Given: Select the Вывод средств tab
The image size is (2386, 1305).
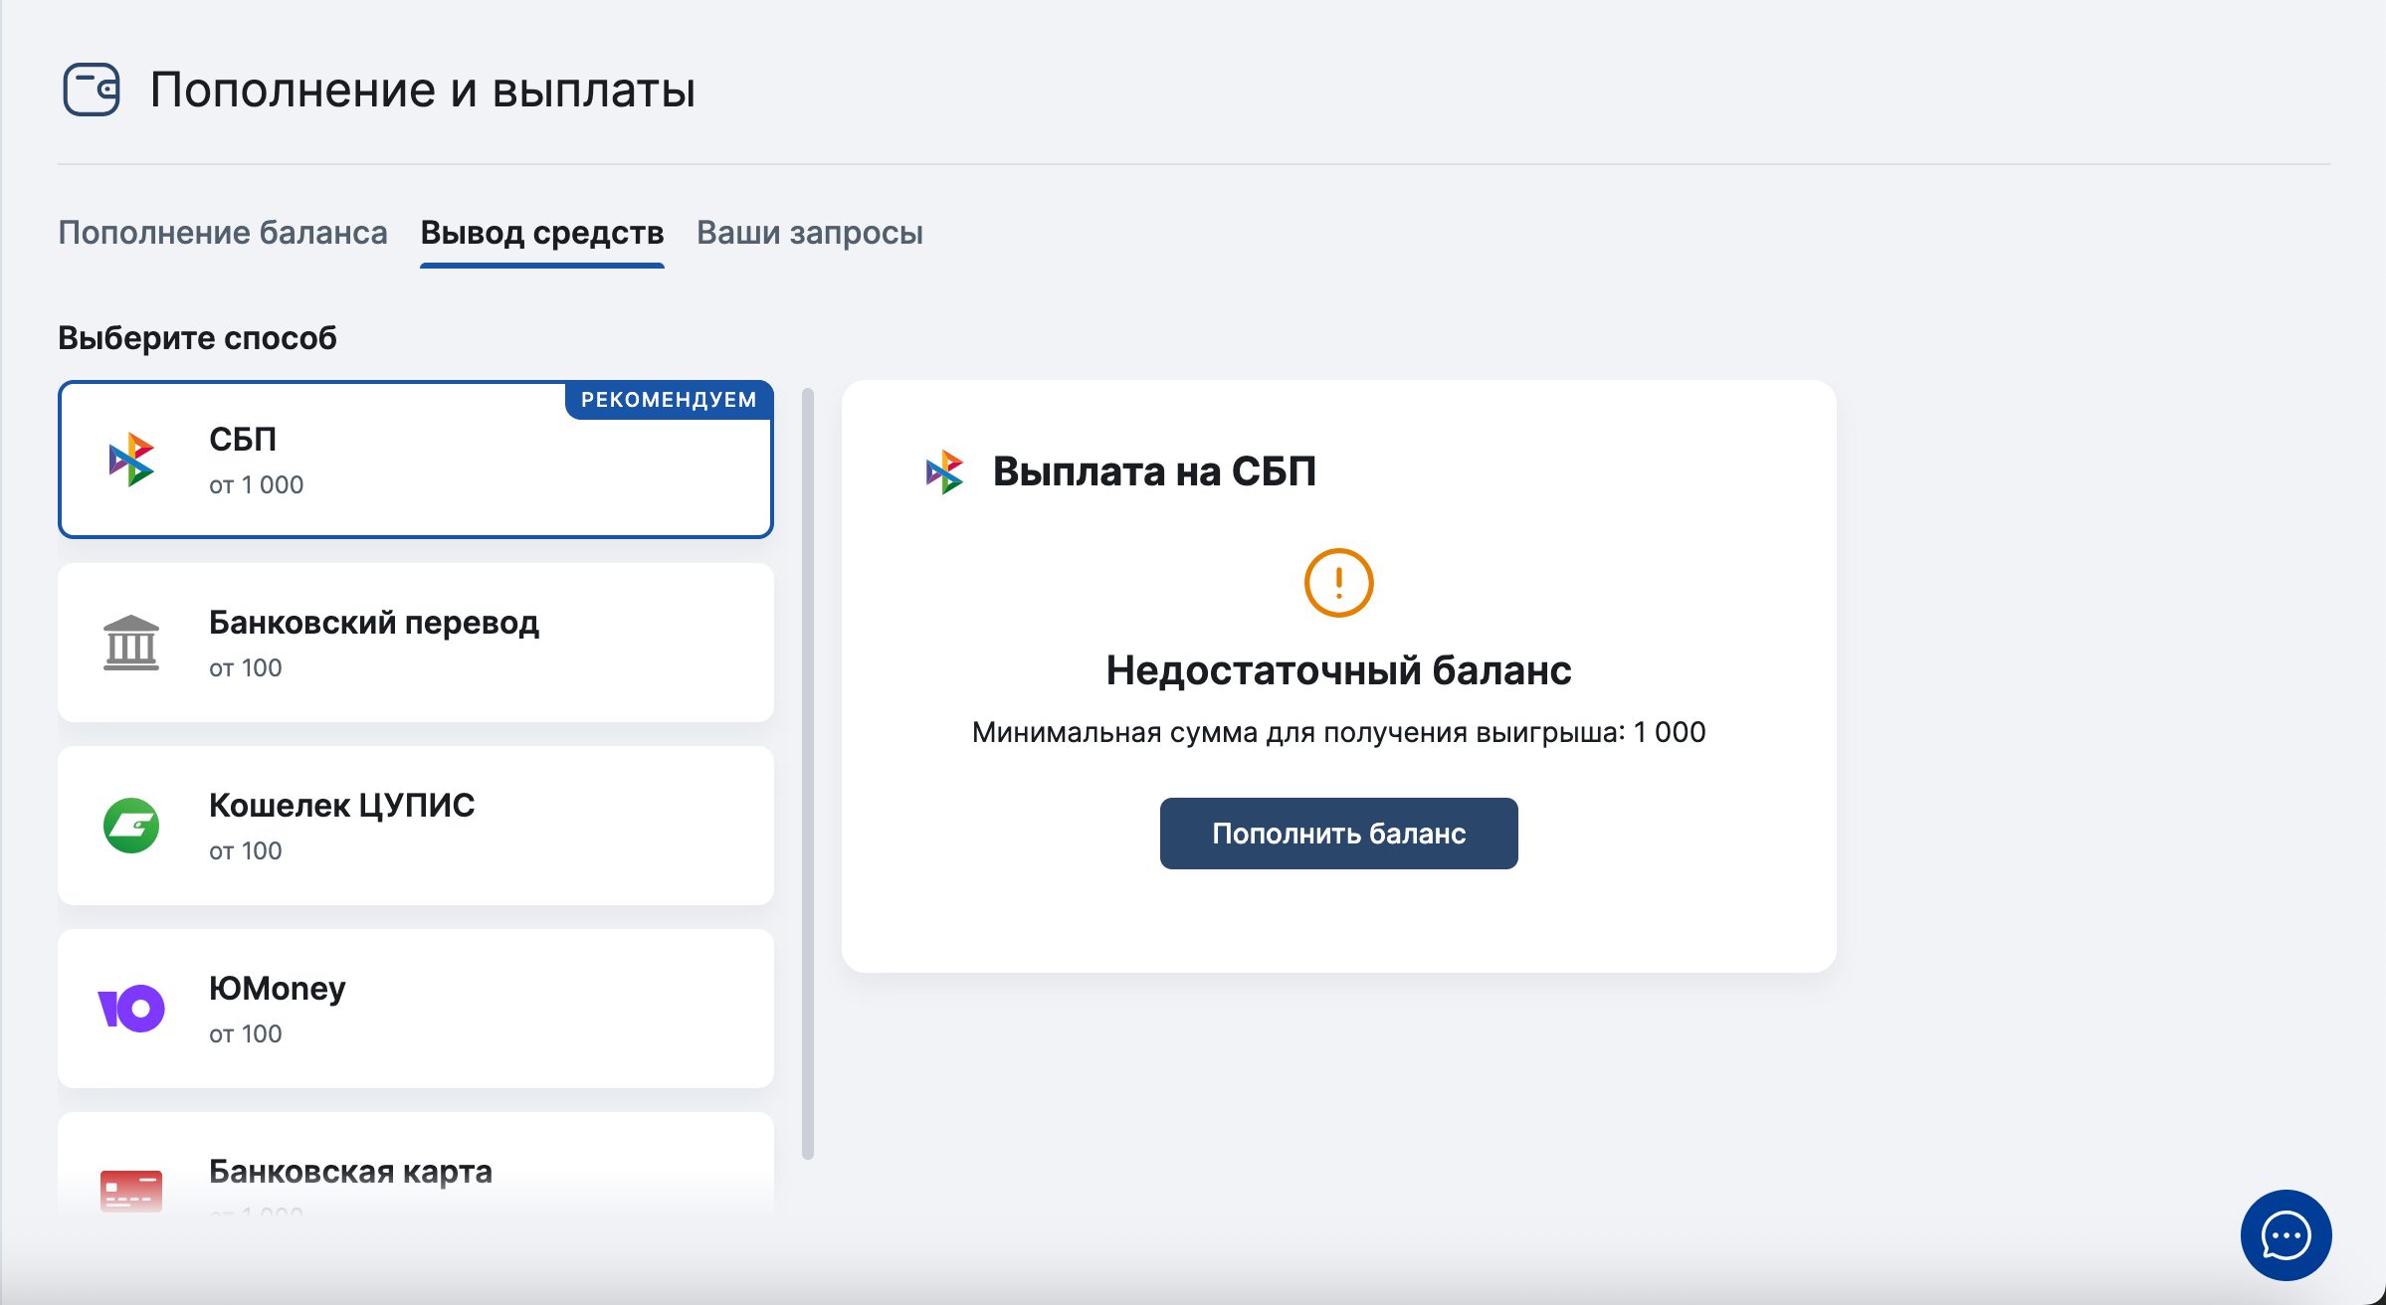Looking at the screenshot, I should [541, 232].
